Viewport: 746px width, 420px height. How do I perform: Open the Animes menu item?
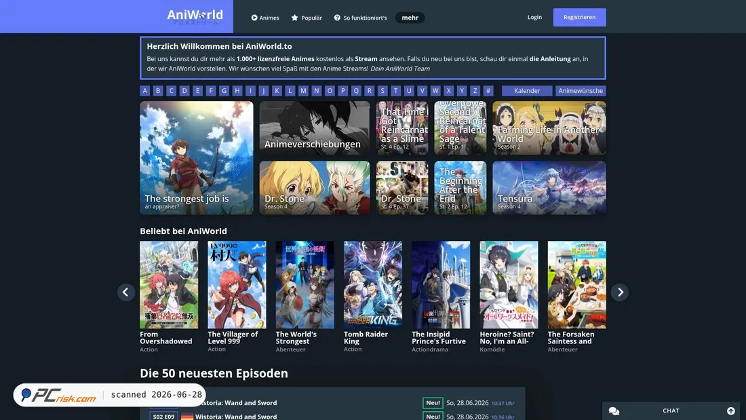pyautogui.click(x=265, y=18)
